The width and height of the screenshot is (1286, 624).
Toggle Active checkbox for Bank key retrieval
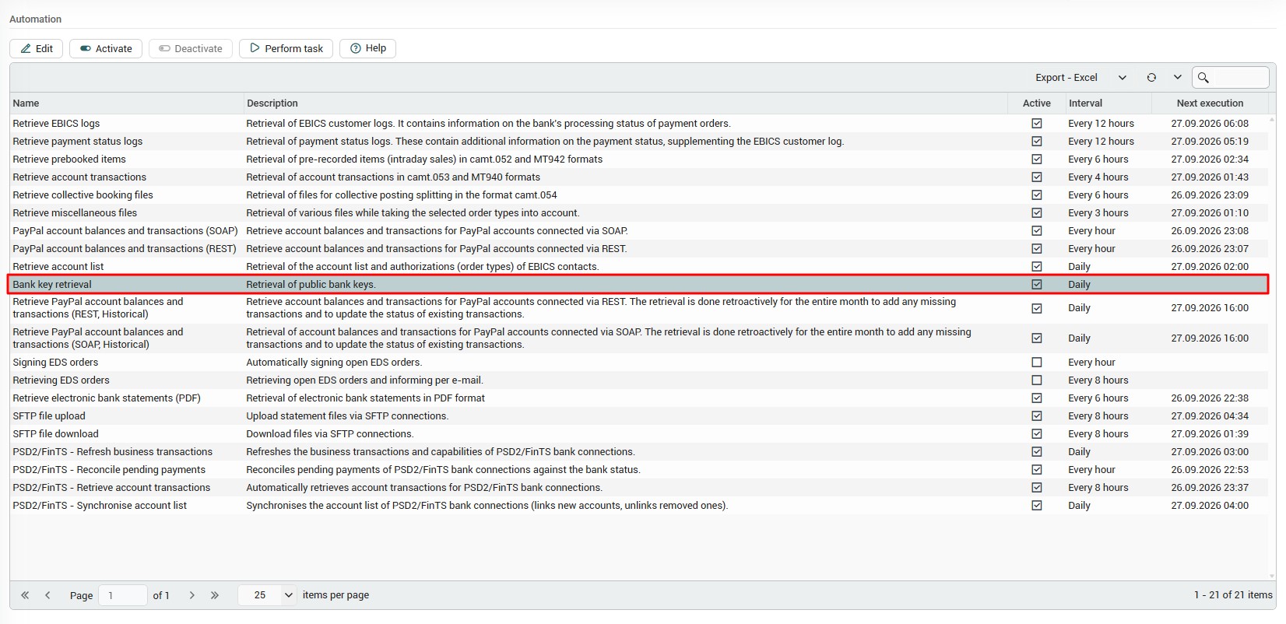click(x=1037, y=285)
